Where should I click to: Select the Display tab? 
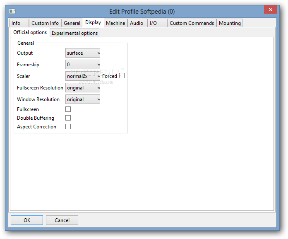coord(93,23)
